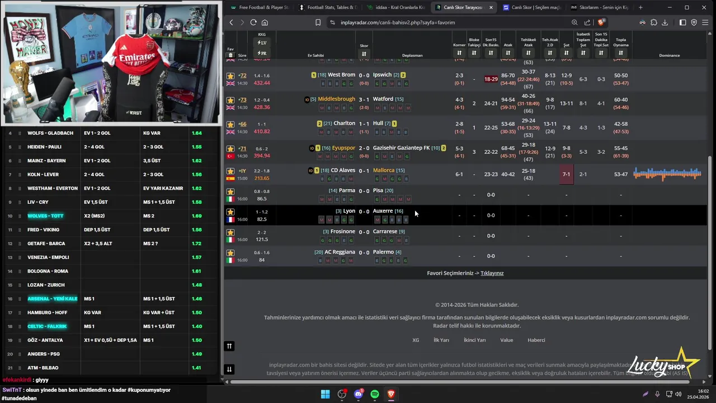Open the Windows Start menu

(325, 394)
